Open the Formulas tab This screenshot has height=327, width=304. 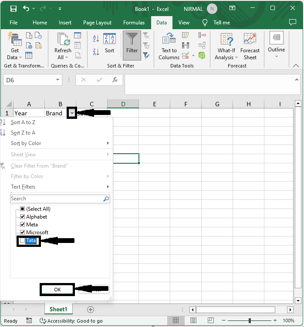[134, 23]
